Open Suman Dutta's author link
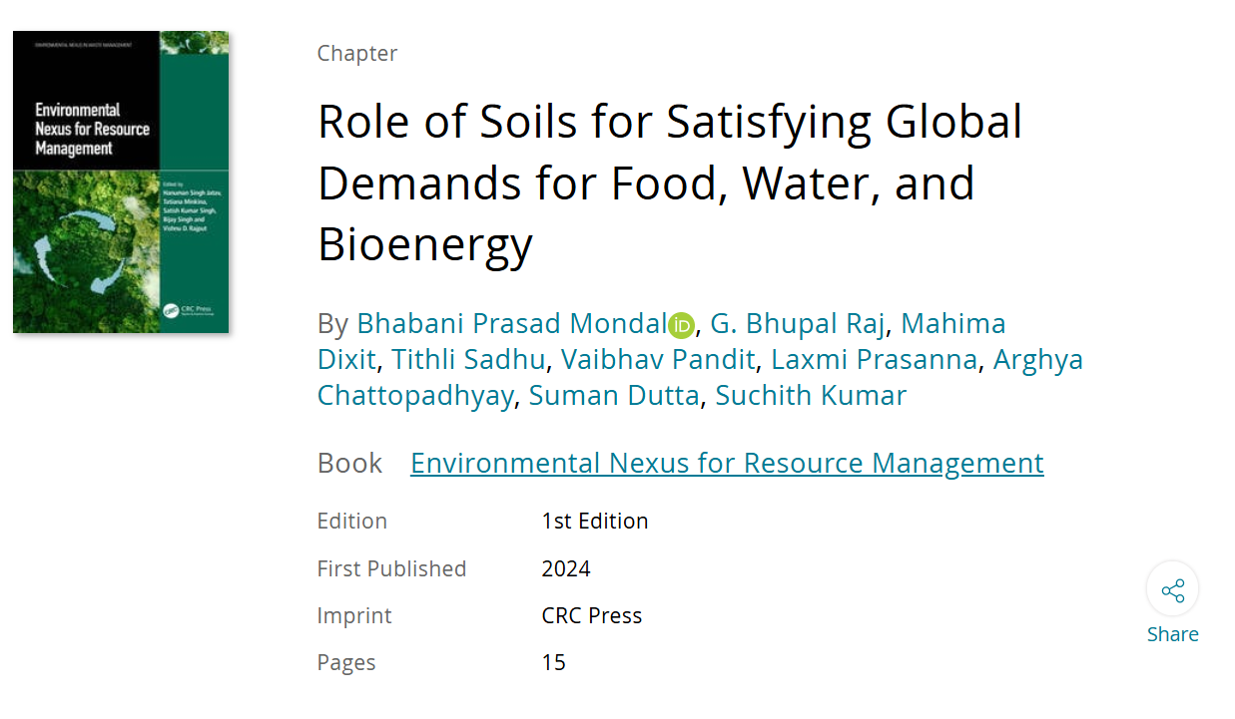The image size is (1235, 719). pos(613,396)
